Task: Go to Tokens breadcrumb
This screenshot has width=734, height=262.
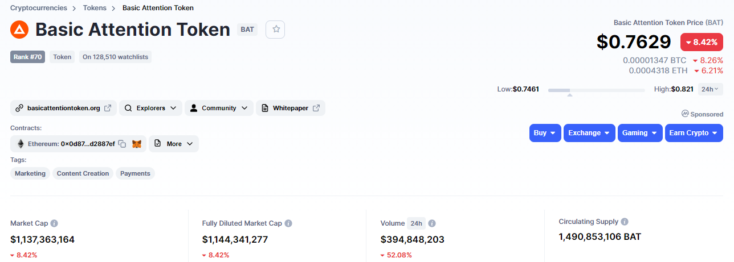Action: 95,8
